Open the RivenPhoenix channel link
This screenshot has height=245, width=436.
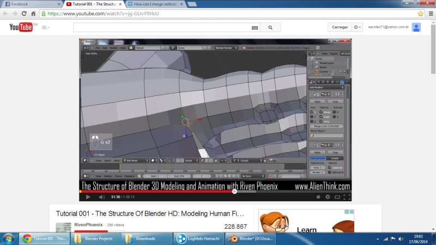(88, 225)
